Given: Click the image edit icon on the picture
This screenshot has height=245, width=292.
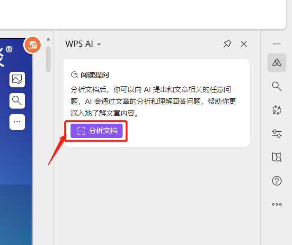Looking at the screenshot, I should [17, 79].
